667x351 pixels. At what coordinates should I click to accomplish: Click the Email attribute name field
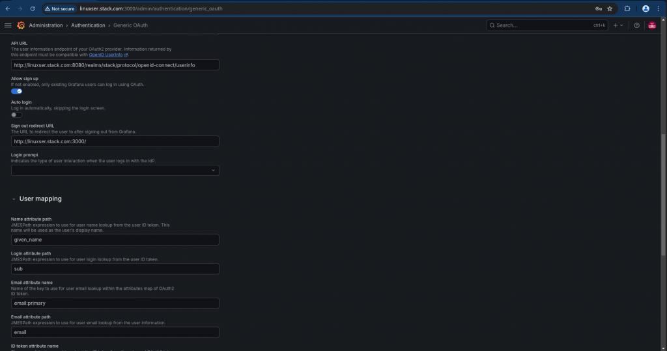point(115,303)
